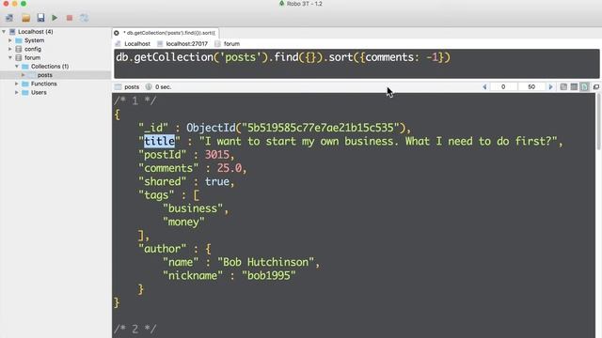Expand the System folder arrow
602x338 pixels.
tap(10, 40)
